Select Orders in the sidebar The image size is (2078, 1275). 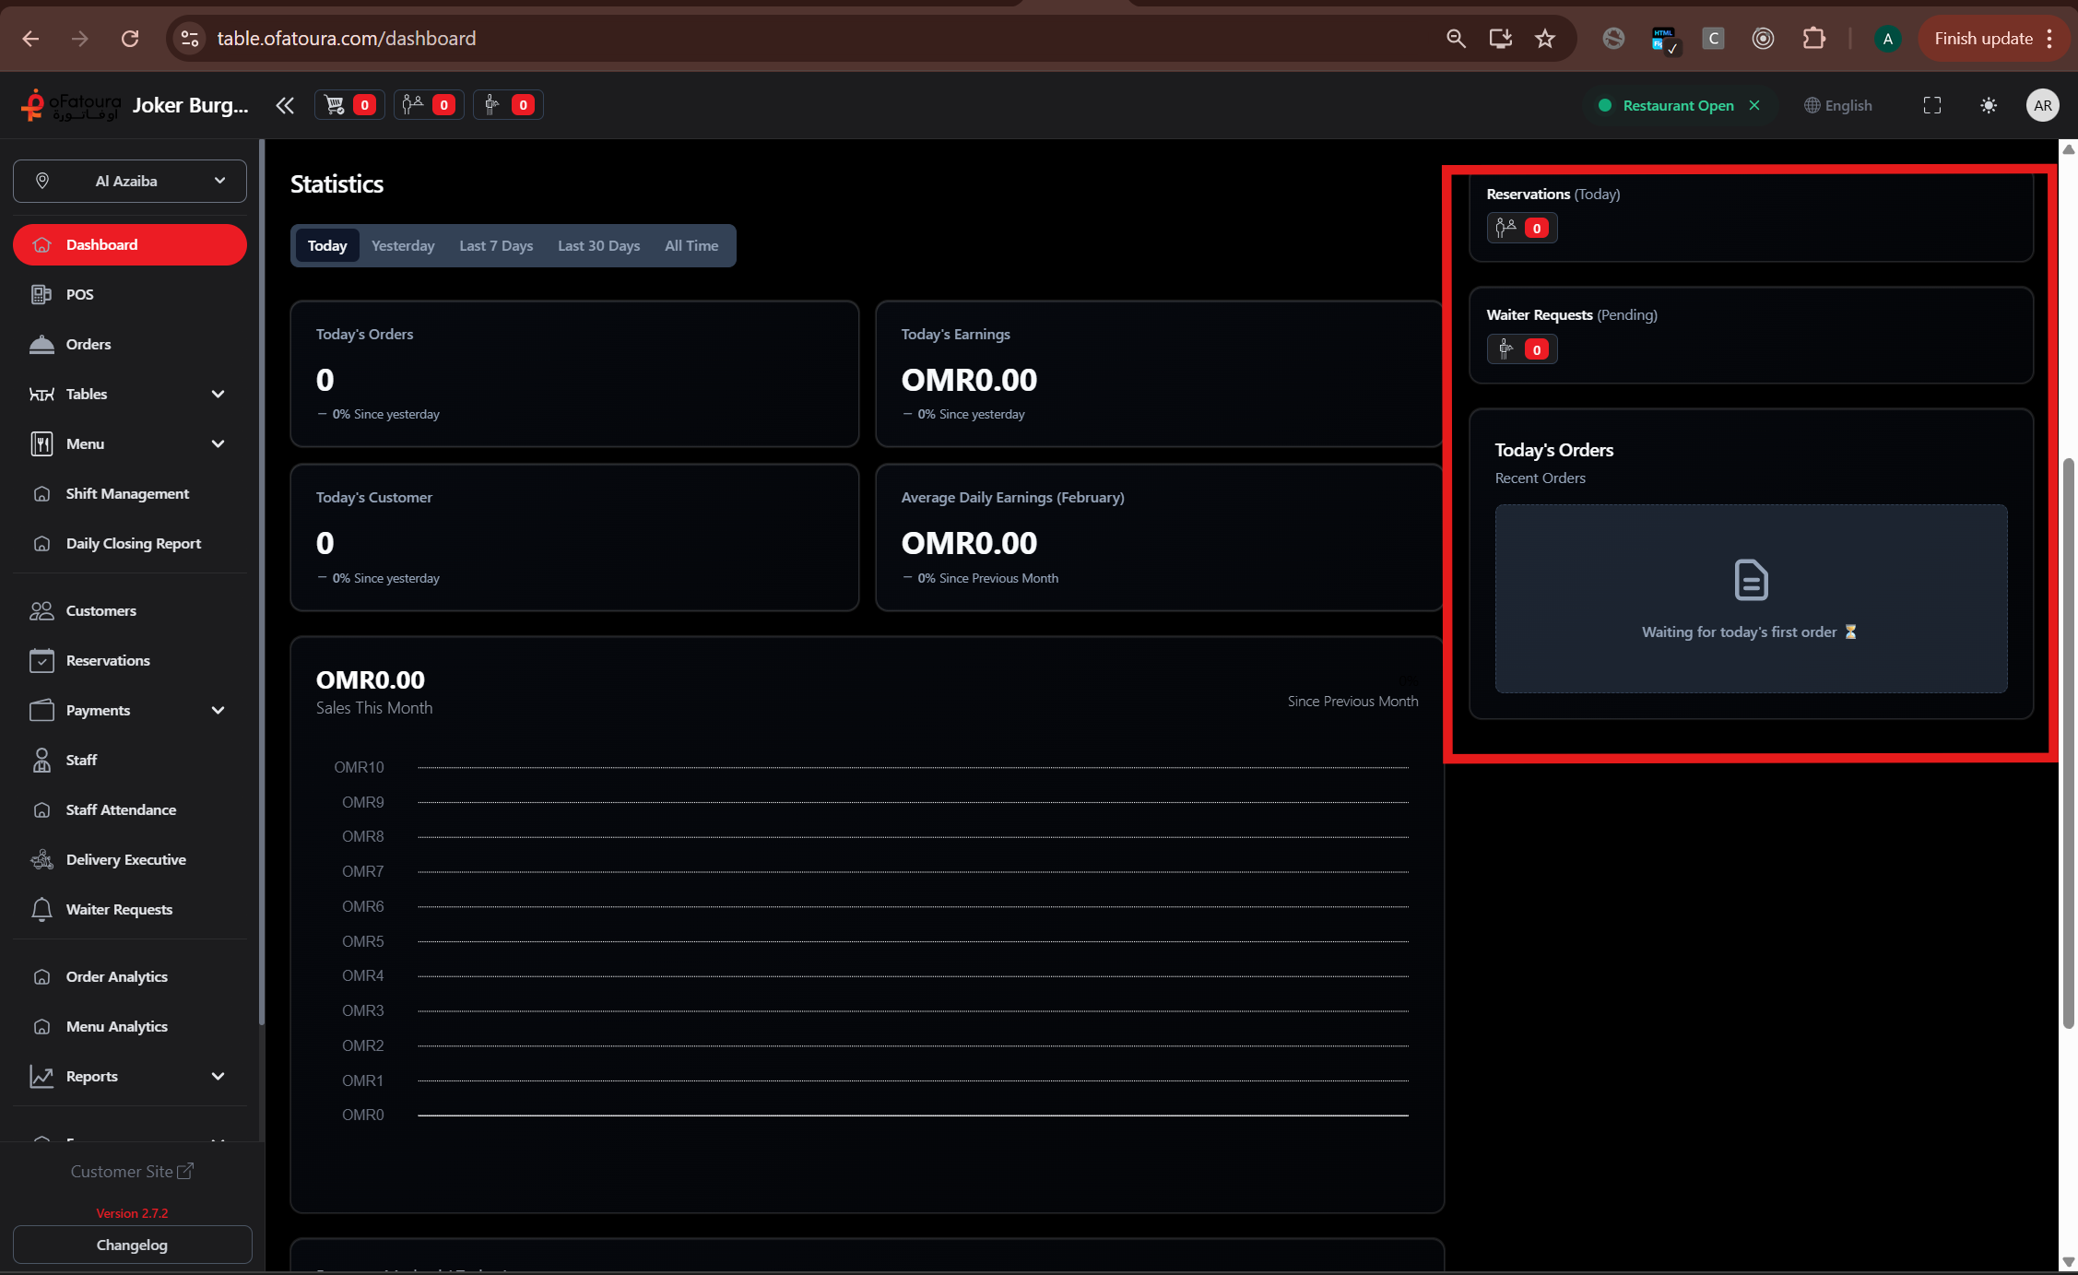pos(88,344)
